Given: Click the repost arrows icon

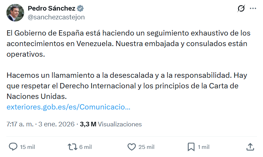Looking at the screenshot, I should pyautogui.click(x=73, y=147).
